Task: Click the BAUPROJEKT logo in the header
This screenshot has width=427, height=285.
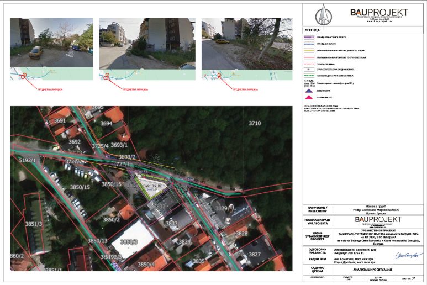Action: click(378, 13)
